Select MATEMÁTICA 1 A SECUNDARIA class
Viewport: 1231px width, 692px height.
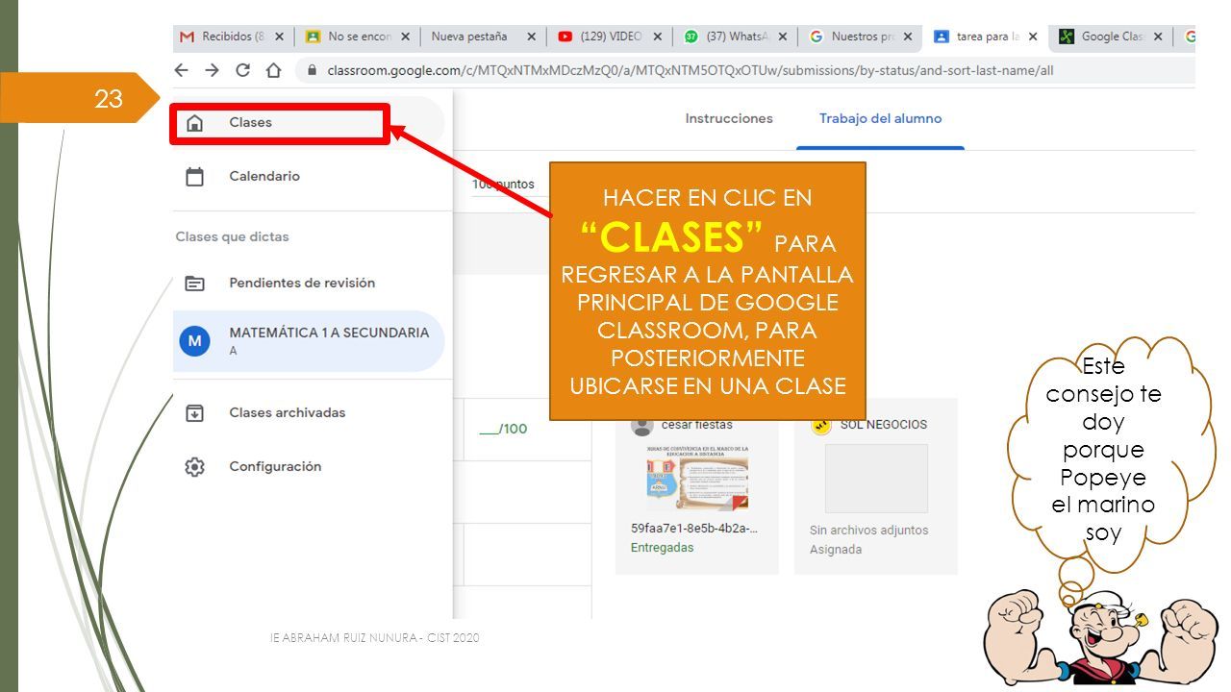click(x=308, y=341)
